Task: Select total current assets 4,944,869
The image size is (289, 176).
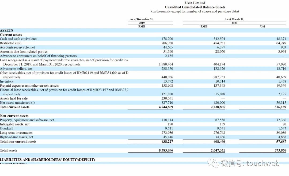Action: (x=166, y=107)
